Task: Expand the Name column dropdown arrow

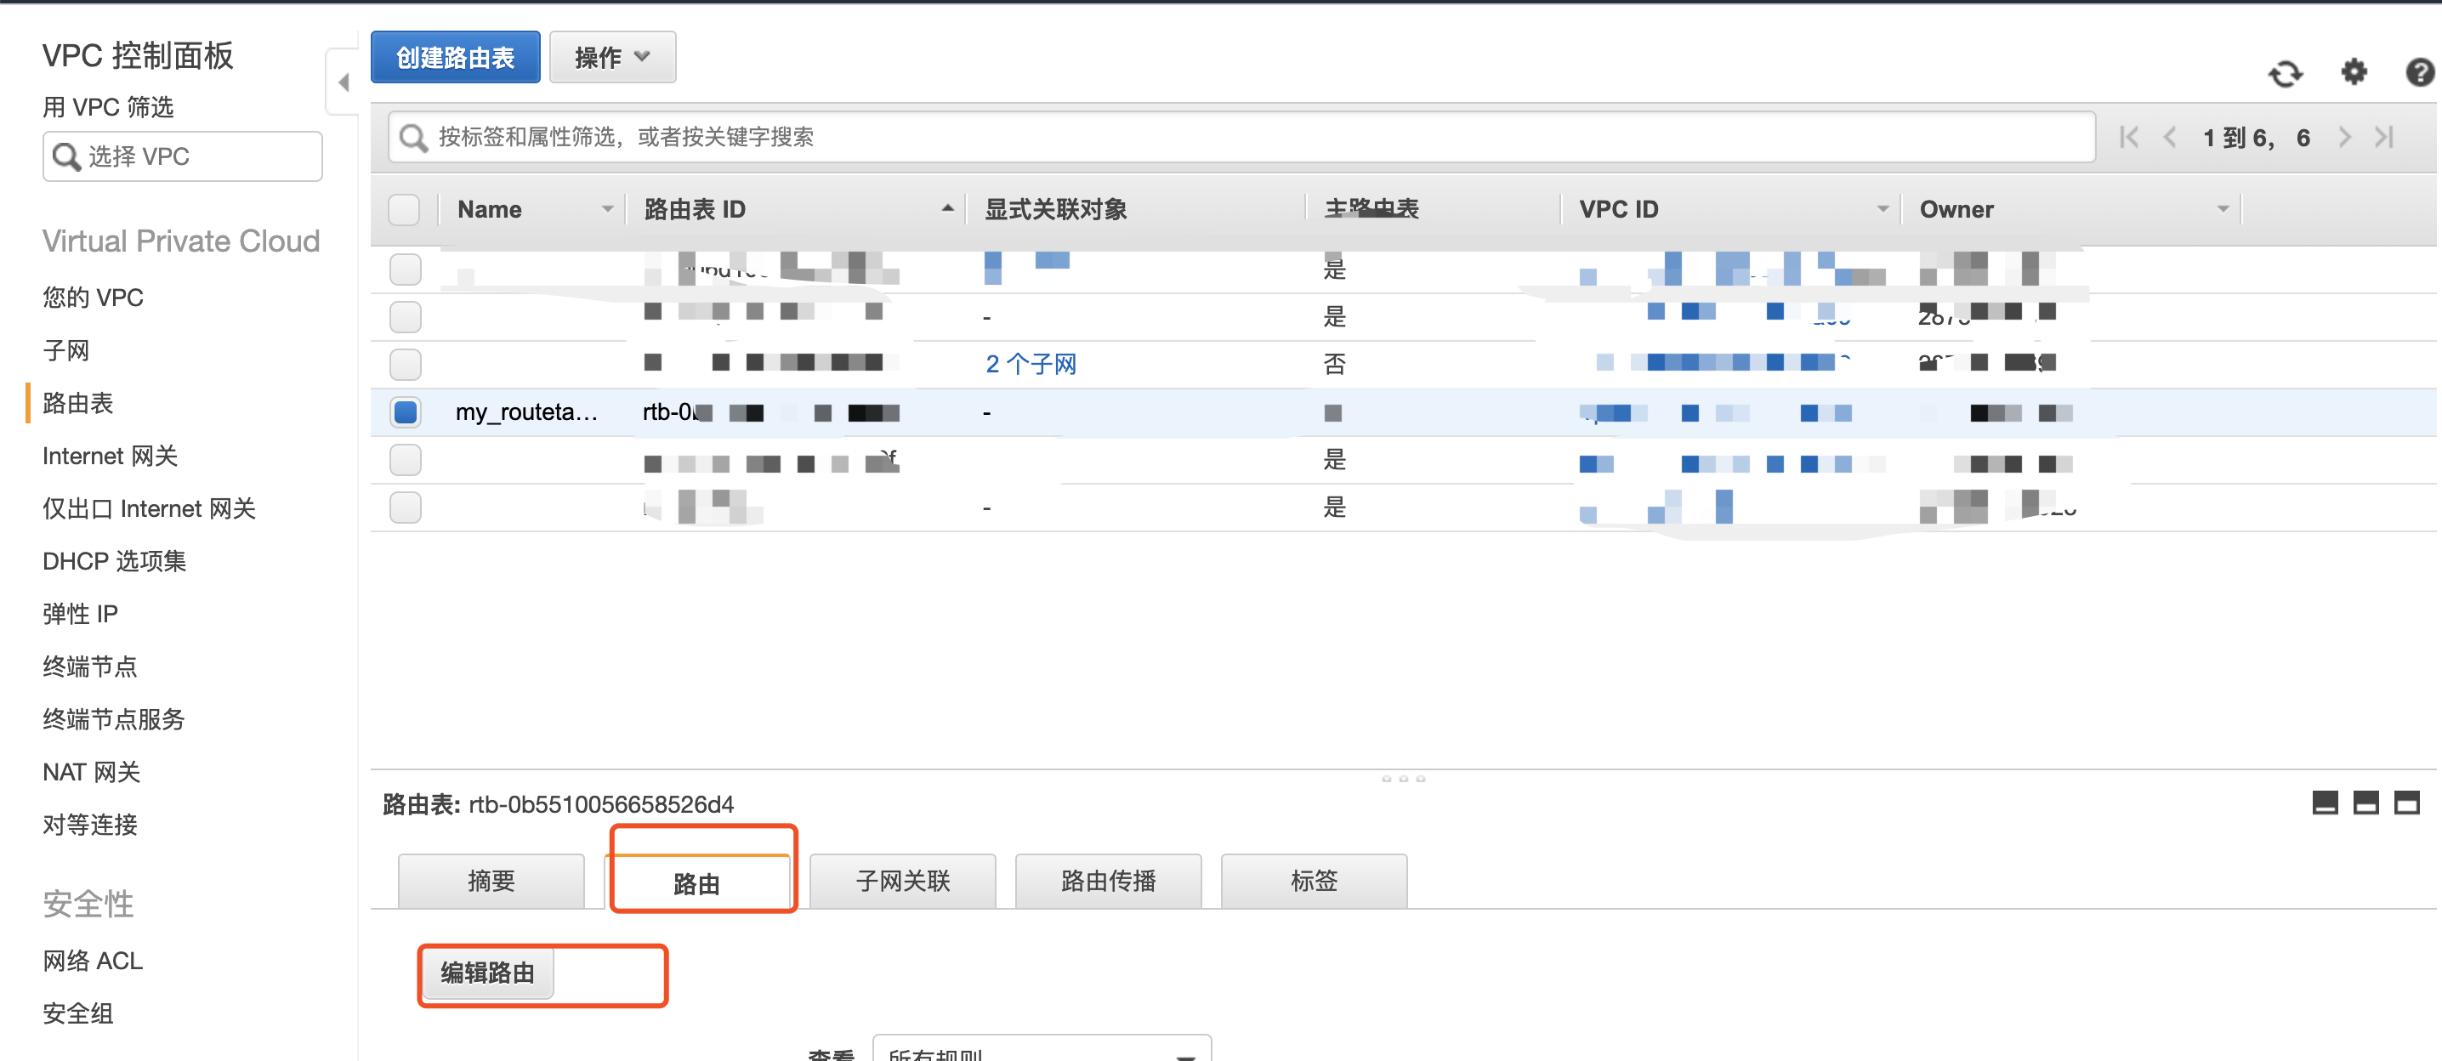Action: click(x=607, y=209)
